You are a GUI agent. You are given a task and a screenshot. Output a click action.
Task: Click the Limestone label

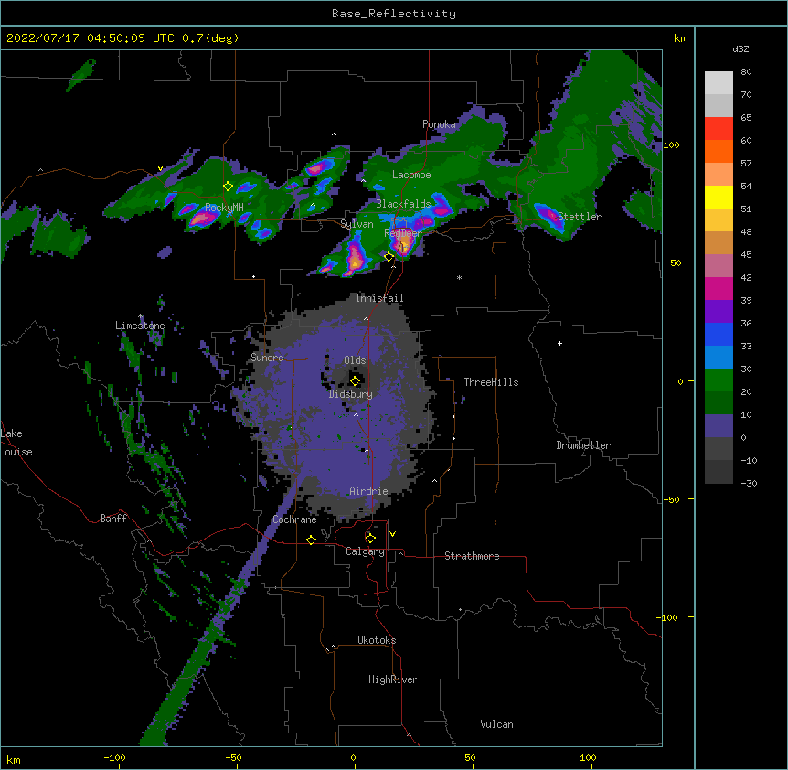coord(140,326)
